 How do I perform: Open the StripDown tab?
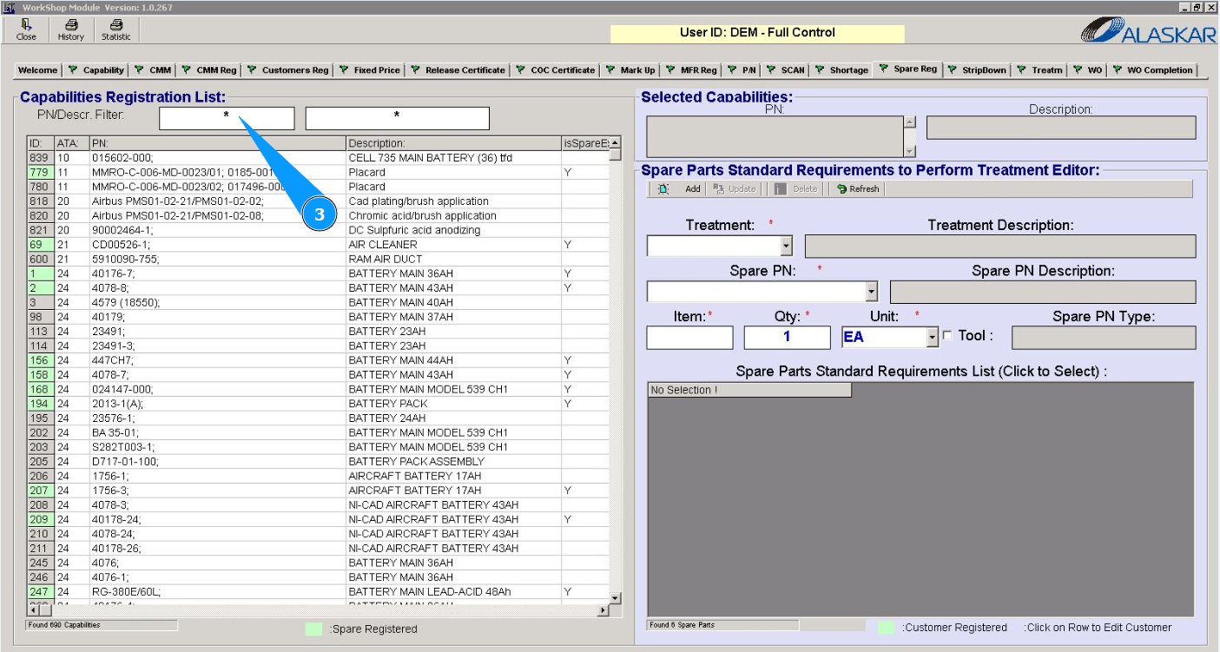[977, 70]
